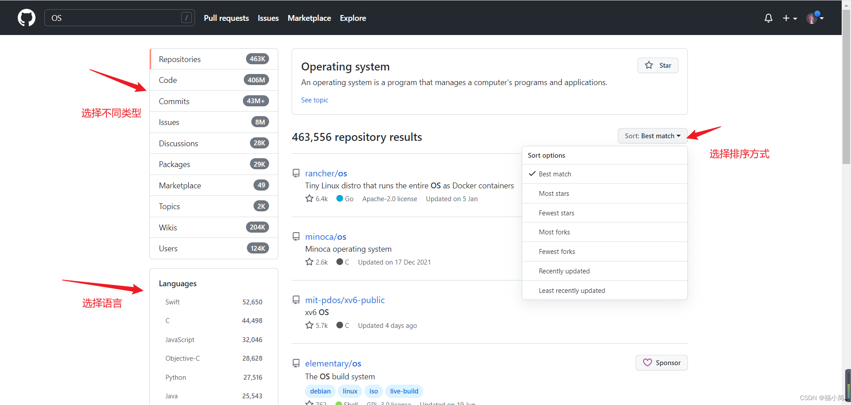Image resolution: width=851 pixels, height=405 pixels.
Task: Filter results by C language
Action: [214, 321]
